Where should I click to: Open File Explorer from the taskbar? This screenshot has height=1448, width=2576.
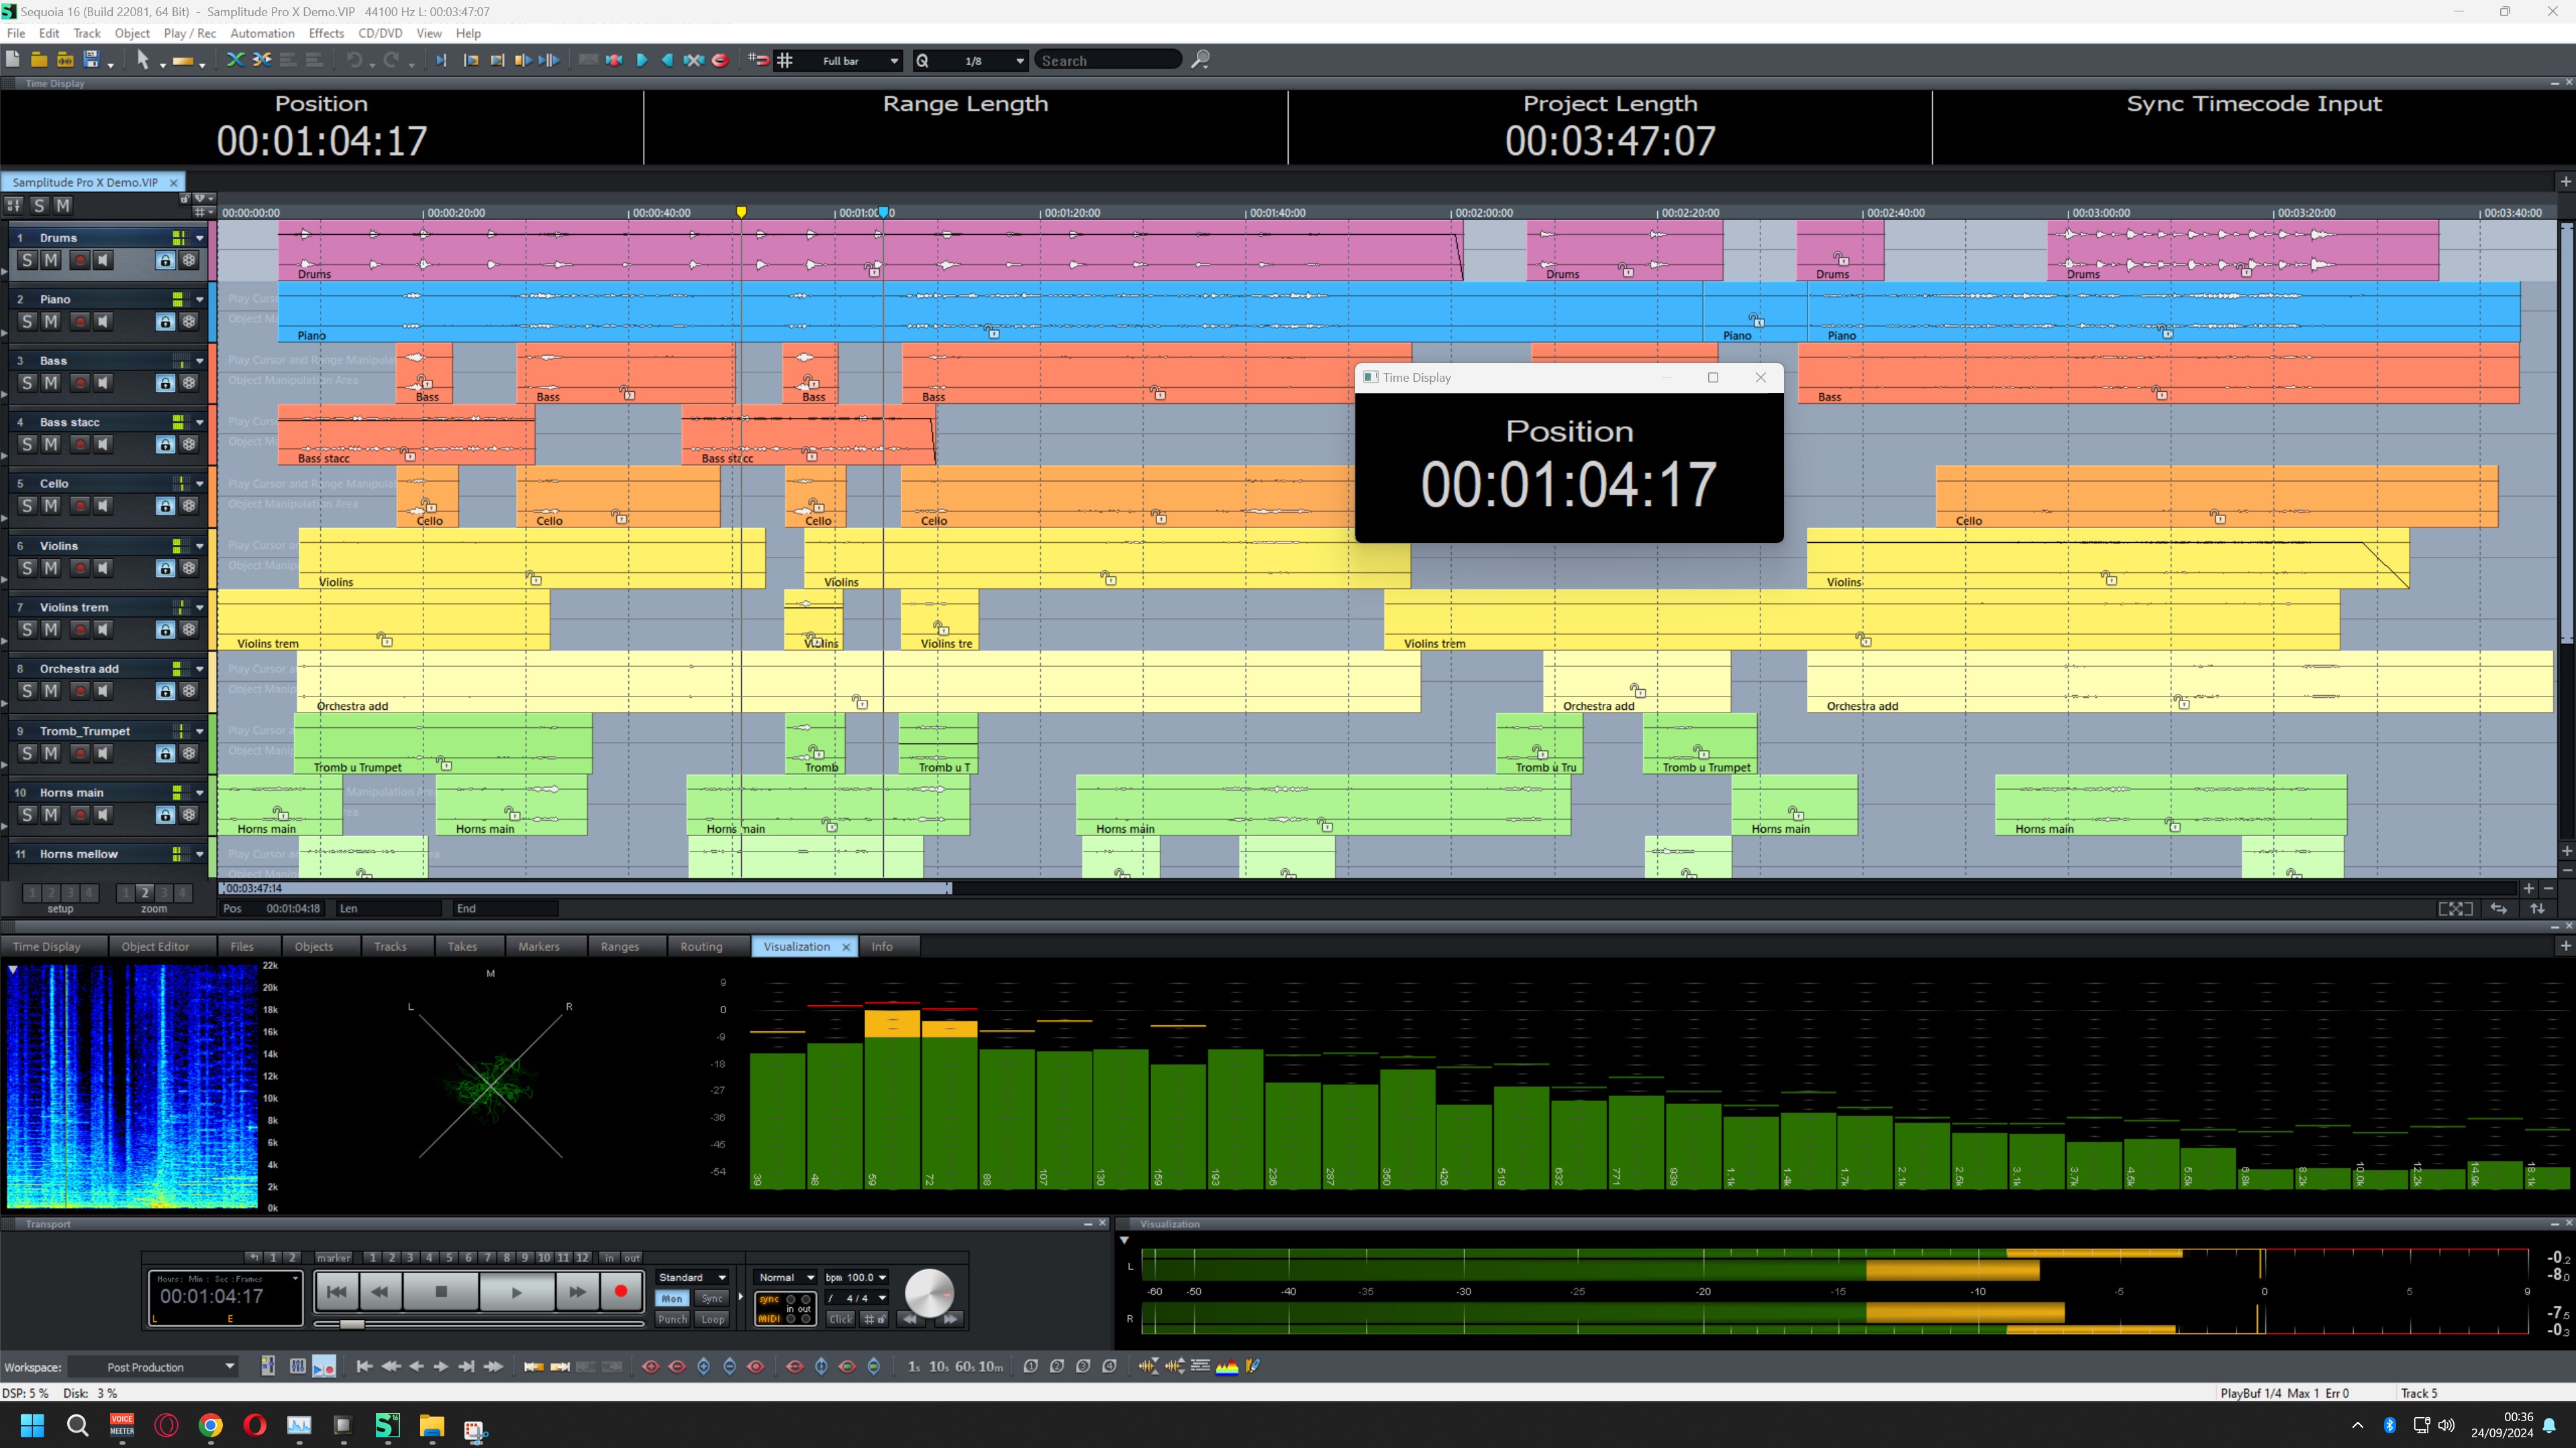coord(431,1425)
